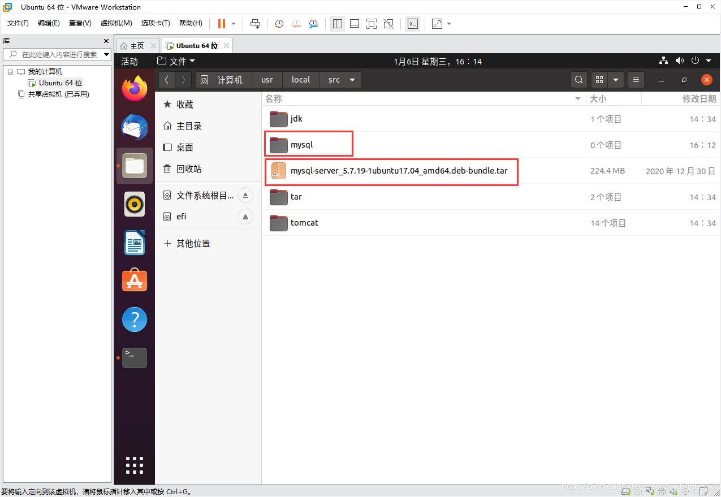The width and height of the screenshot is (721, 497).
Task: Open the power options dropdown arrow
Action: pyautogui.click(x=234, y=24)
